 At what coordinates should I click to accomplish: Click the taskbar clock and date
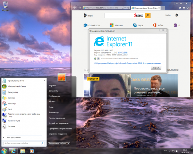coord(185,151)
